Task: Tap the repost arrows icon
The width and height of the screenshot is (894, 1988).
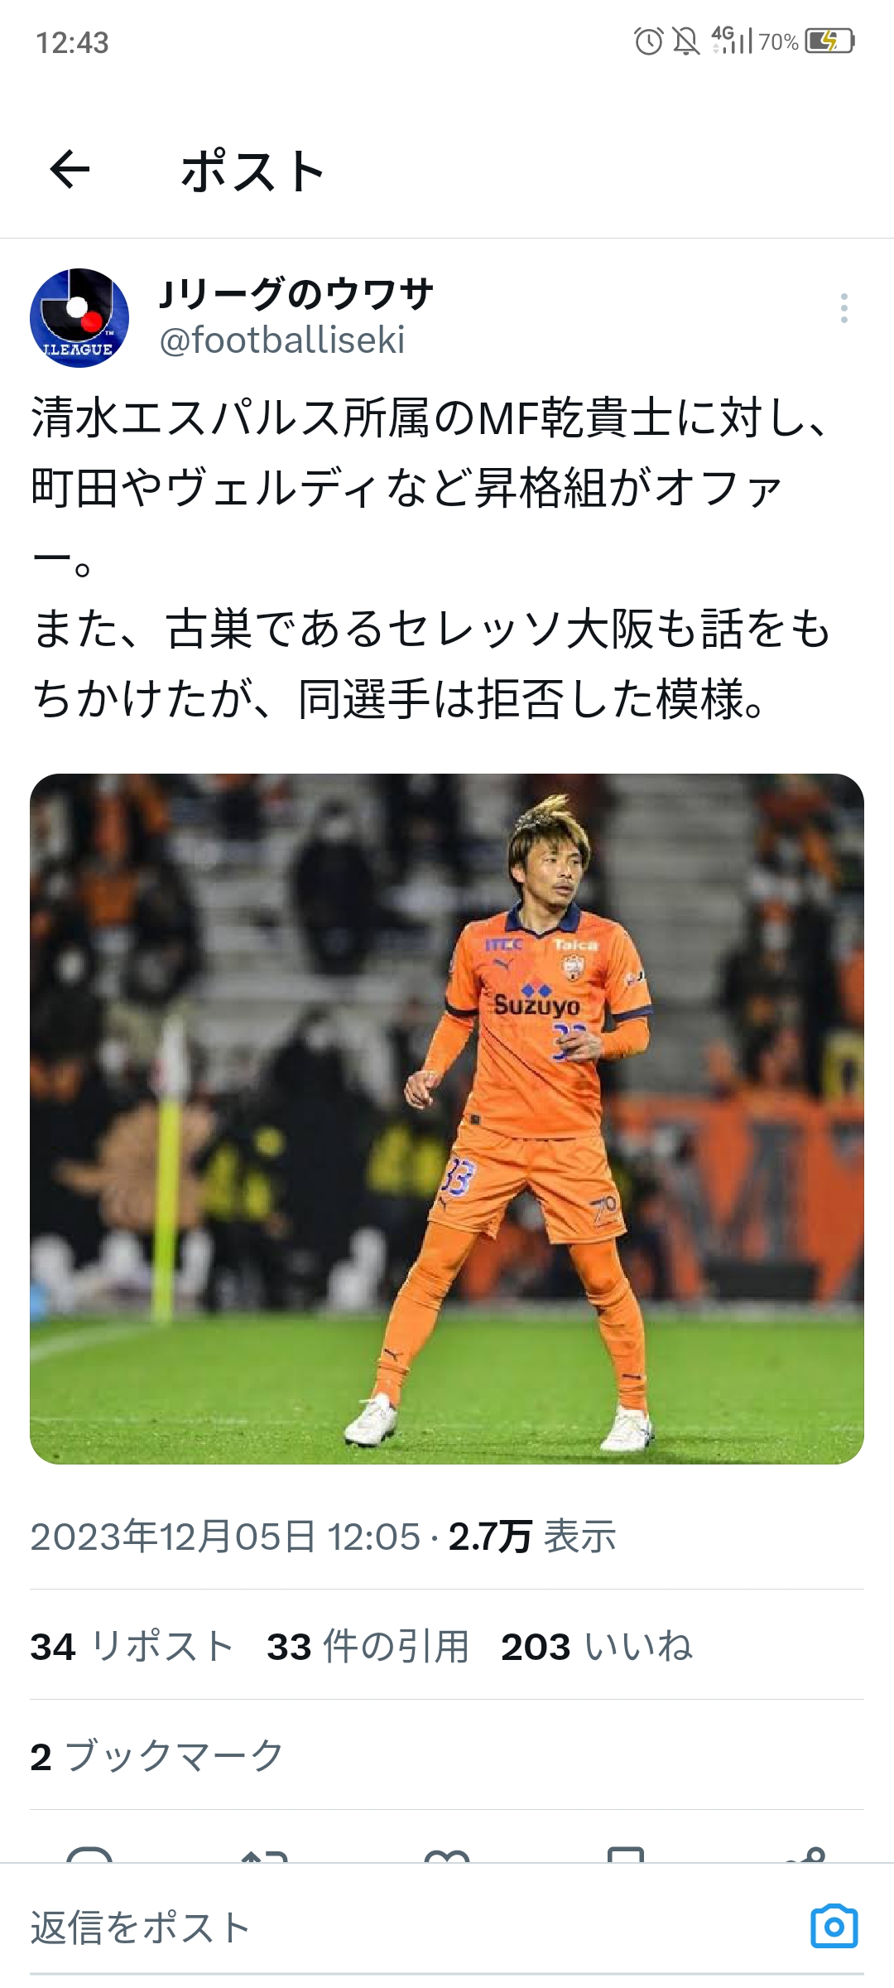Action: (x=265, y=1855)
